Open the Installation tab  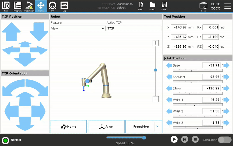(29, 6)
